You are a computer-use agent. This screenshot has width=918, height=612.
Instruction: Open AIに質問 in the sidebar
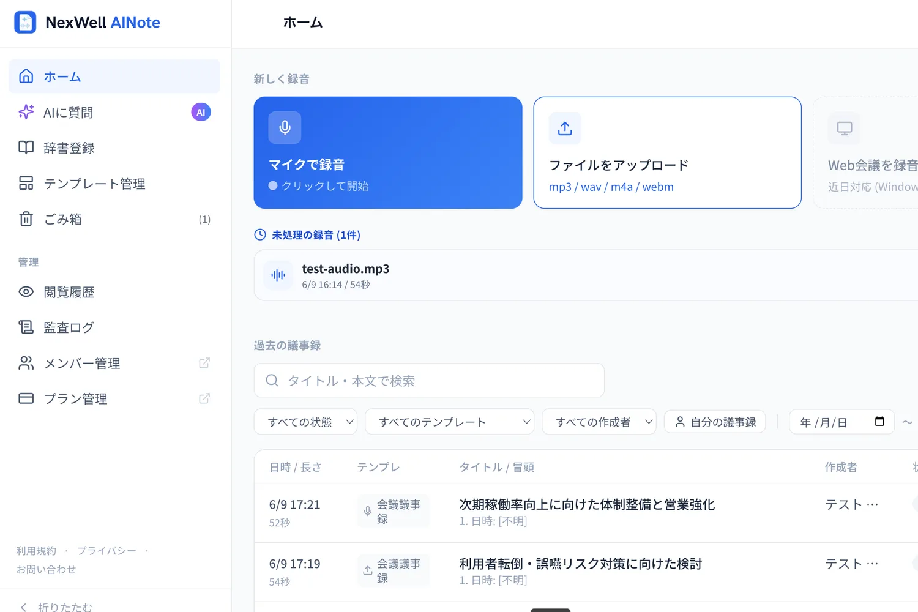114,112
